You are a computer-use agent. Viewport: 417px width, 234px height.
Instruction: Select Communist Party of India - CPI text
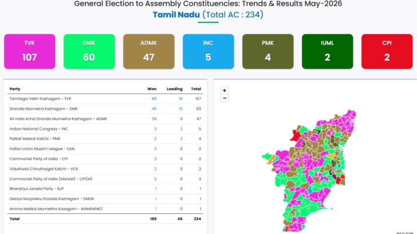click(39, 159)
